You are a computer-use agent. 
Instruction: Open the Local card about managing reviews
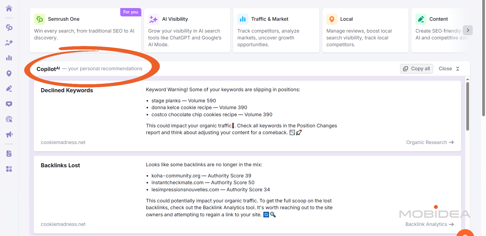(x=365, y=30)
